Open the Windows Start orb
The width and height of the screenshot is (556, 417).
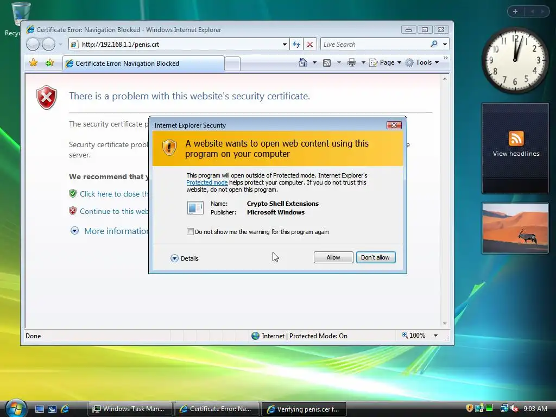[16, 408]
